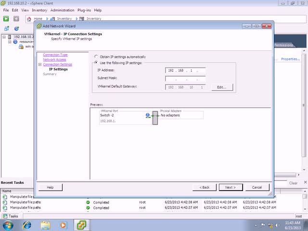Click the Subnet Mask input field

(x=185, y=79)
